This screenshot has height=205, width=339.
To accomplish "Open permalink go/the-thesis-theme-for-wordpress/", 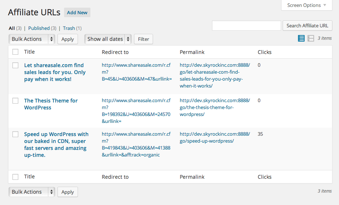I will (215, 107).
